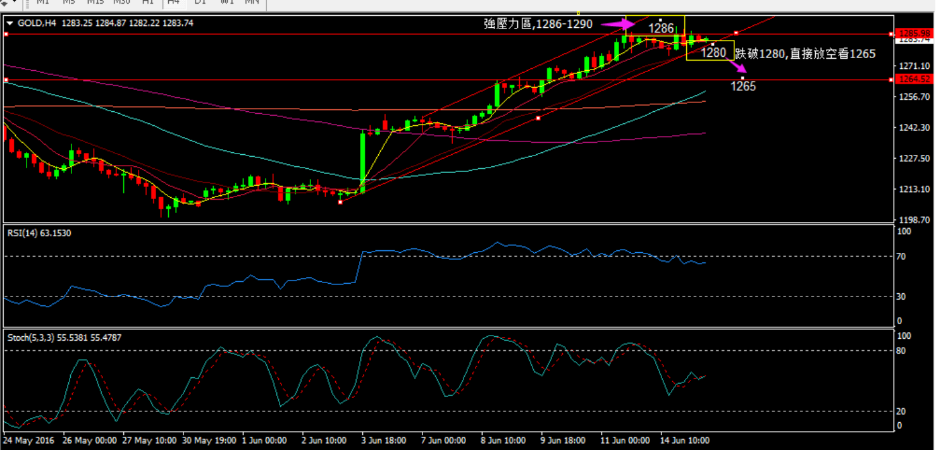Click the 跌破1280,直接放空看1265 annotation text
This screenshot has height=450, width=936.
(x=805, y=54)
